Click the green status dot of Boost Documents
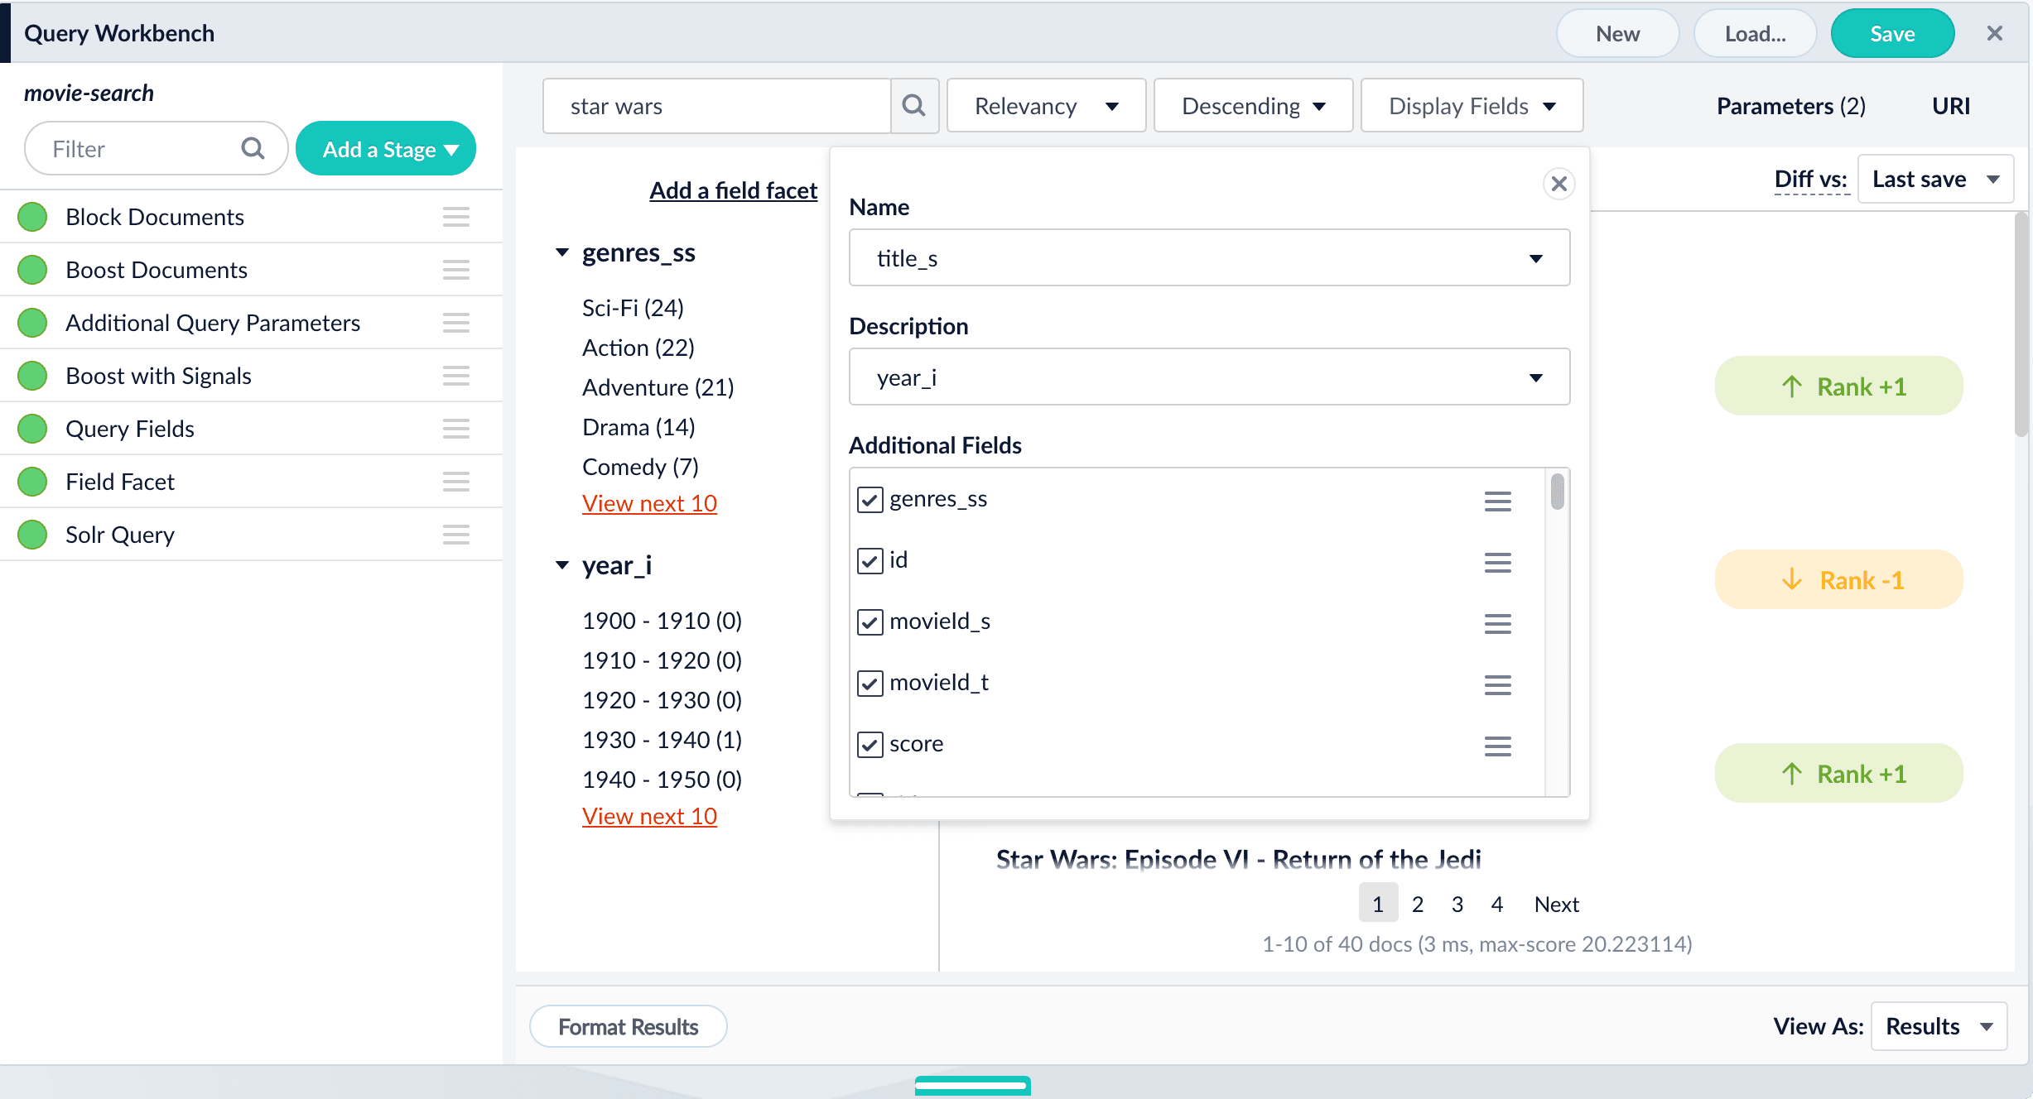The height and width of the screenshot is (1099, 2033). pos(32,270)
